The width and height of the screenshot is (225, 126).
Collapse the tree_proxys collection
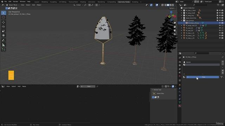181,20
